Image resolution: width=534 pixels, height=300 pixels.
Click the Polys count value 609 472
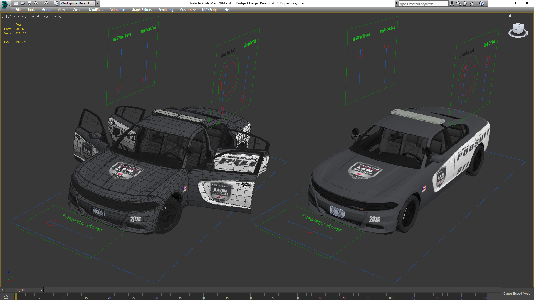tap(21, 29)
